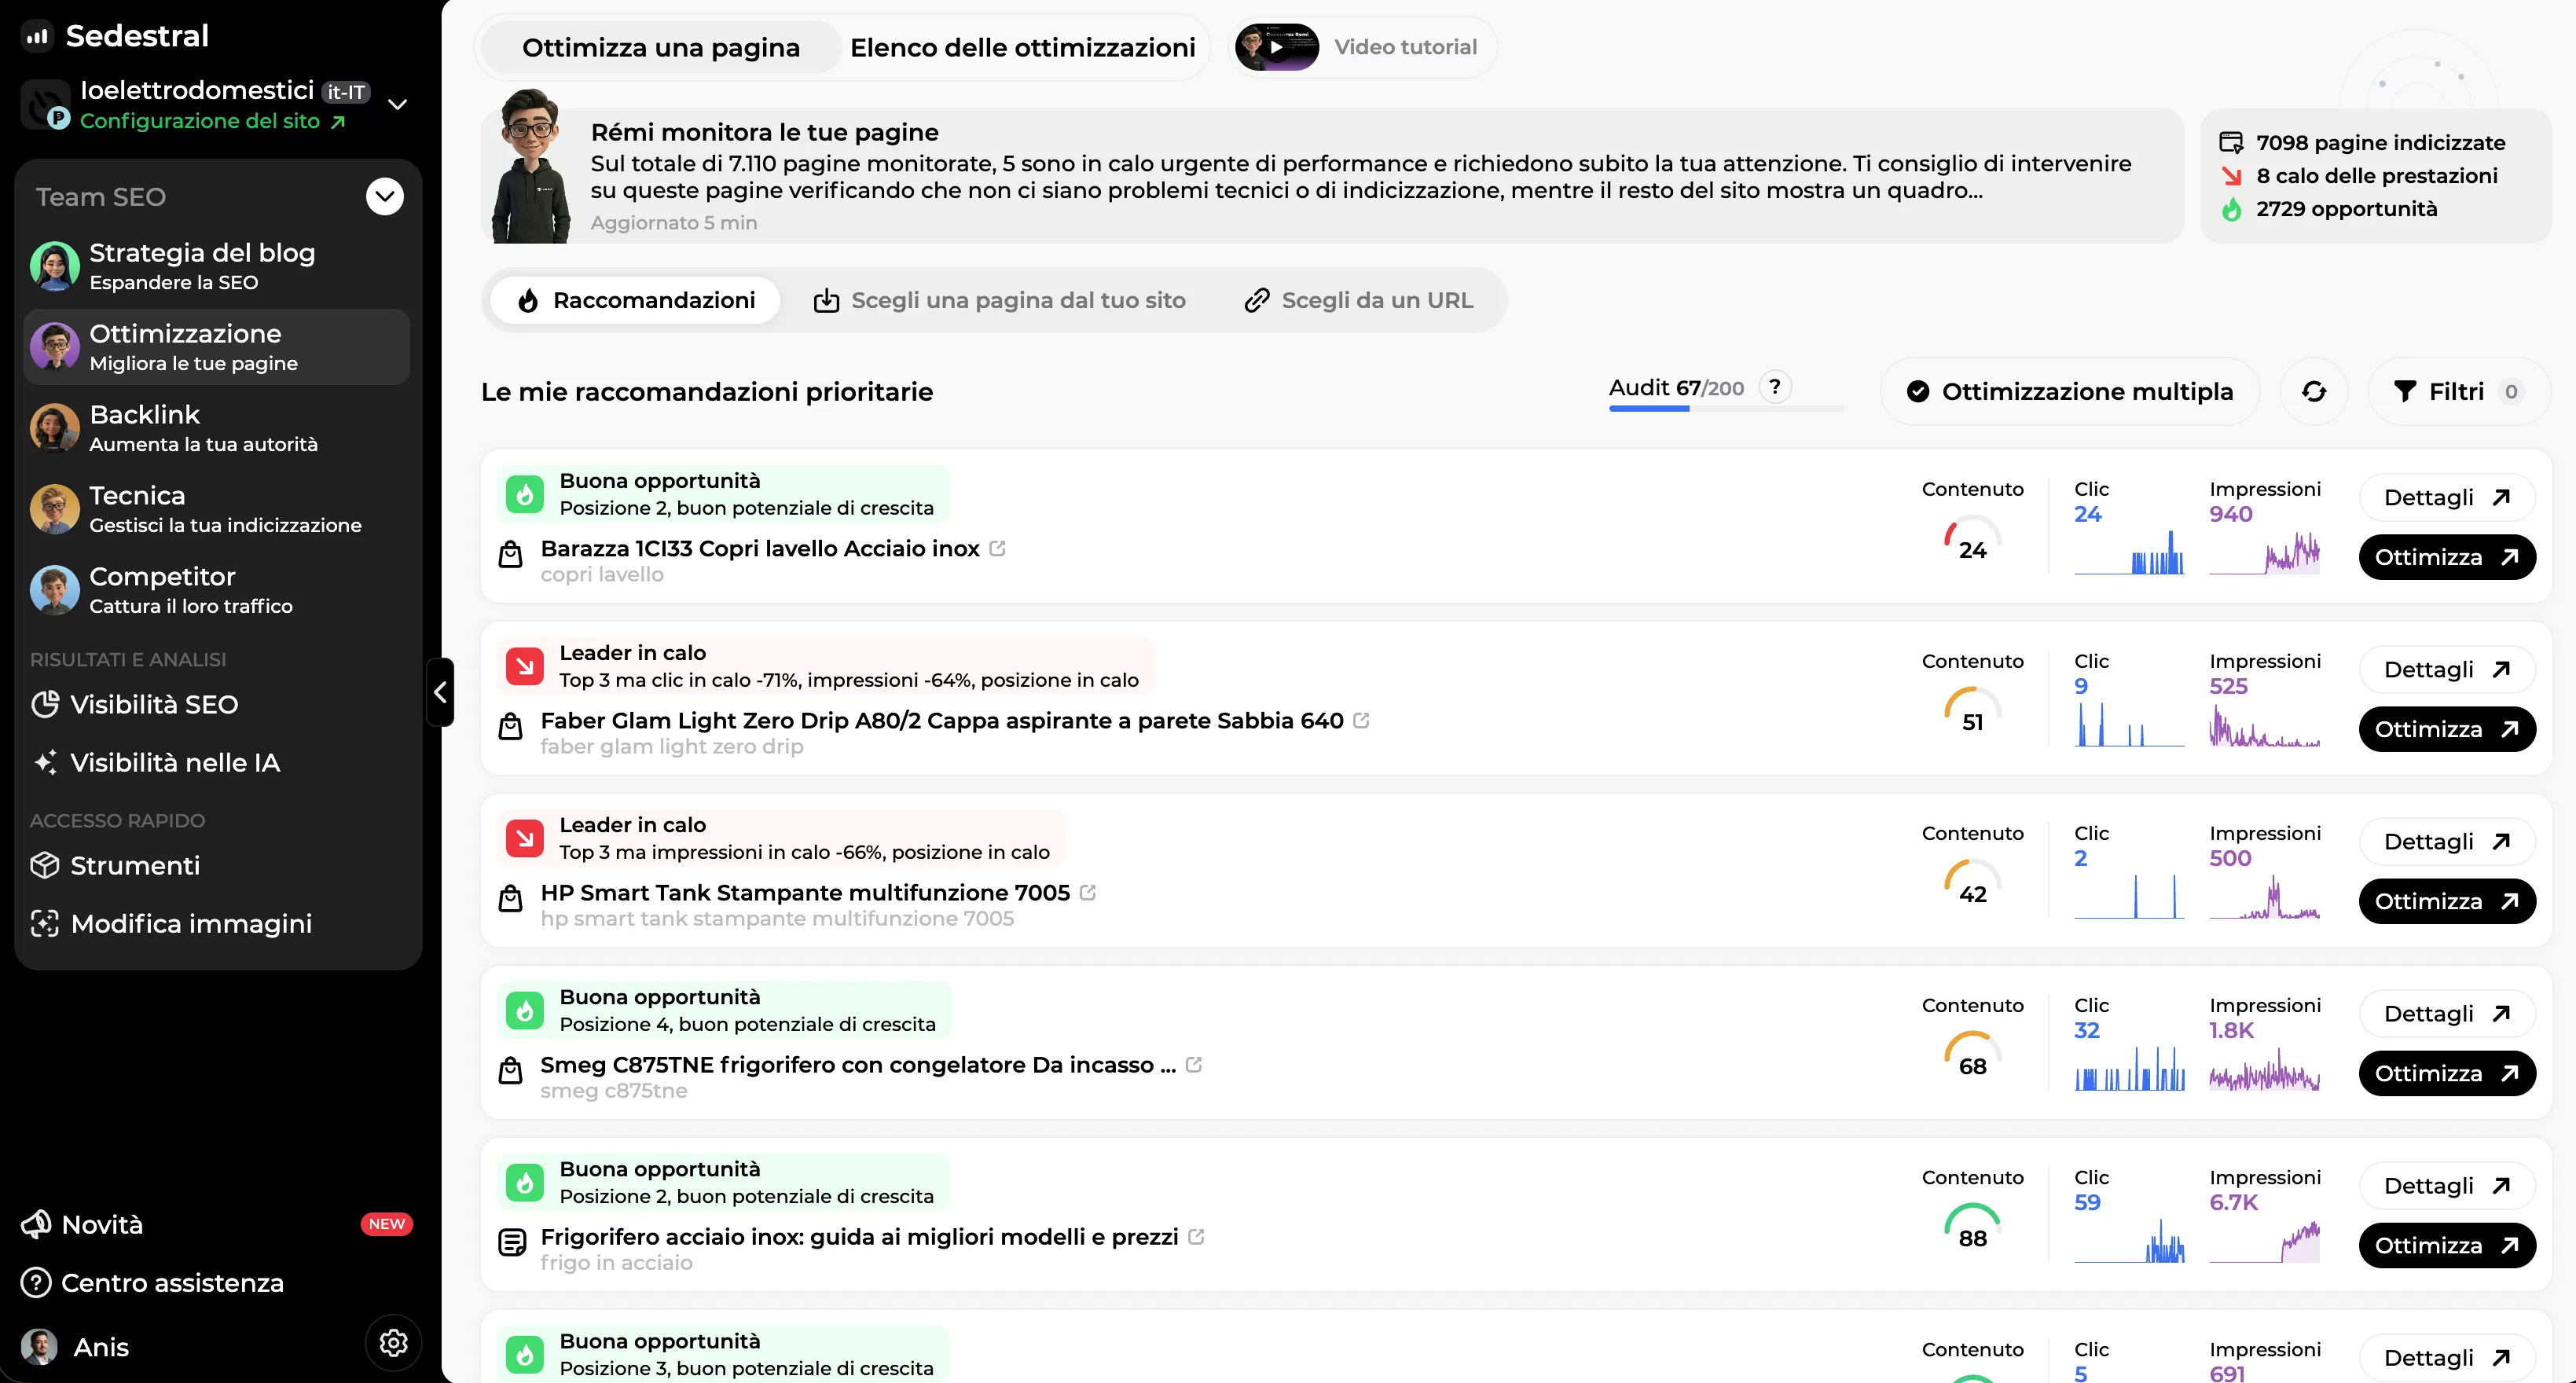Click the Centro assistenza help icon
This screenshot has height=1383, width=2576.
click(36, 1282)
